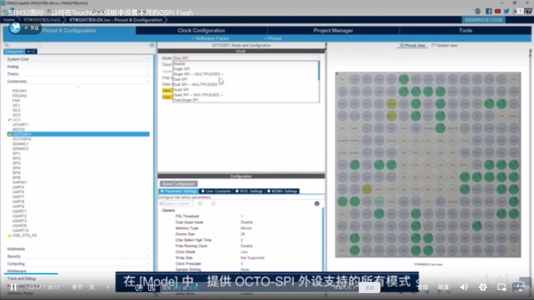
Task: Switch to System view
Action: click(x=444, y=45)
